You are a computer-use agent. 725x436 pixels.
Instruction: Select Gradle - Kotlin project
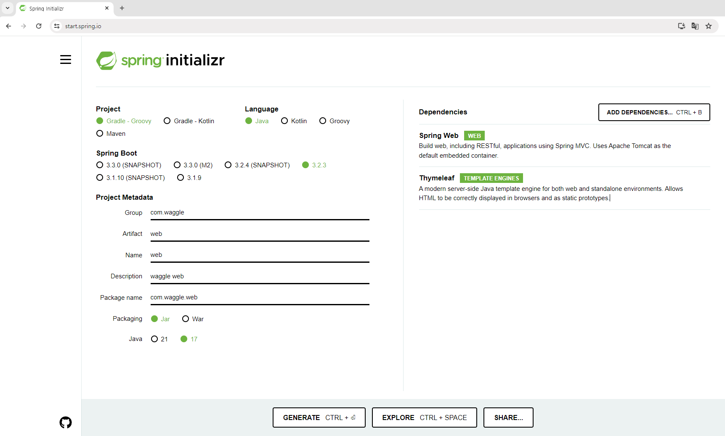pyautogui.click(x=189, y=121)
